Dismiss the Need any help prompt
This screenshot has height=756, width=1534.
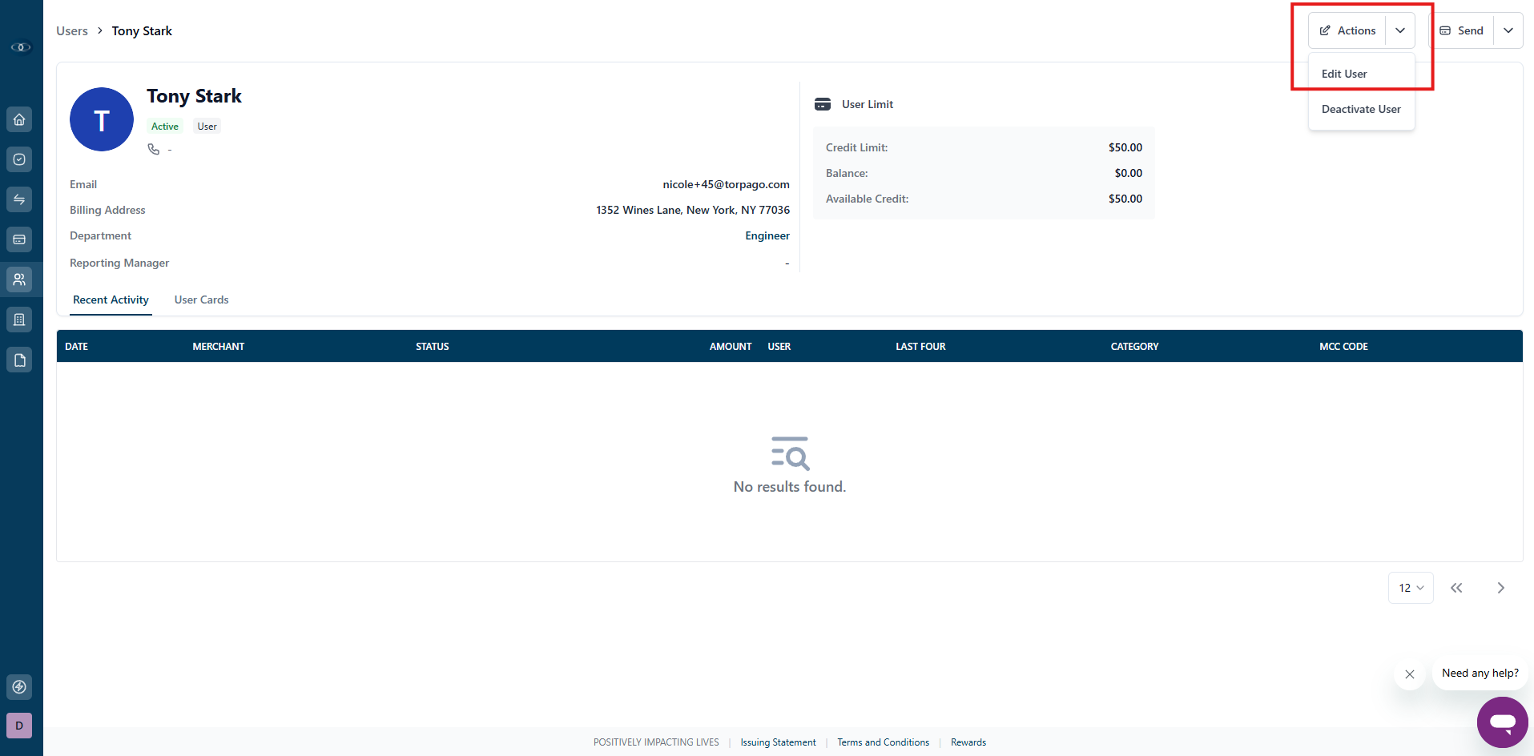pos(1410,674)
